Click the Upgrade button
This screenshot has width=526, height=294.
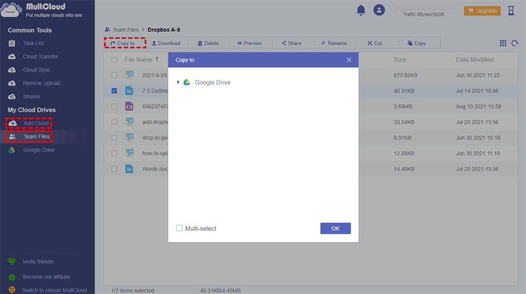[482, 10]
